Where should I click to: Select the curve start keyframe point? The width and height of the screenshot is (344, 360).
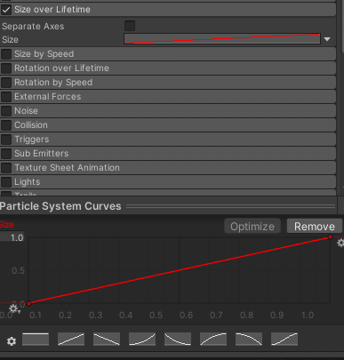coord(29,303)
